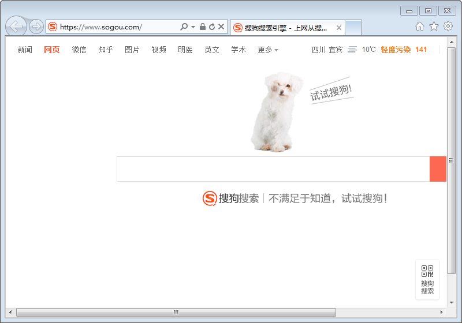Close the browser window
462x323 pixels.
click(x=447, y=11)
